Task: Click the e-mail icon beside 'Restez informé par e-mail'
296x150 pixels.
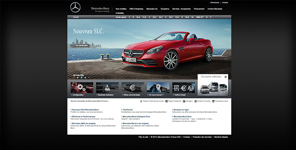Action: (x=141, y=101)
